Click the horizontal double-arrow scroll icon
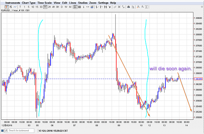This screenshot has height=134, width=204. [88, 7]
